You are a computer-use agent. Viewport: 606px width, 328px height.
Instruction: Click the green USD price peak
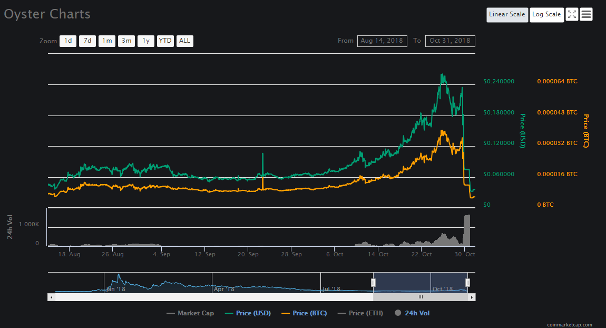point(443,75)
